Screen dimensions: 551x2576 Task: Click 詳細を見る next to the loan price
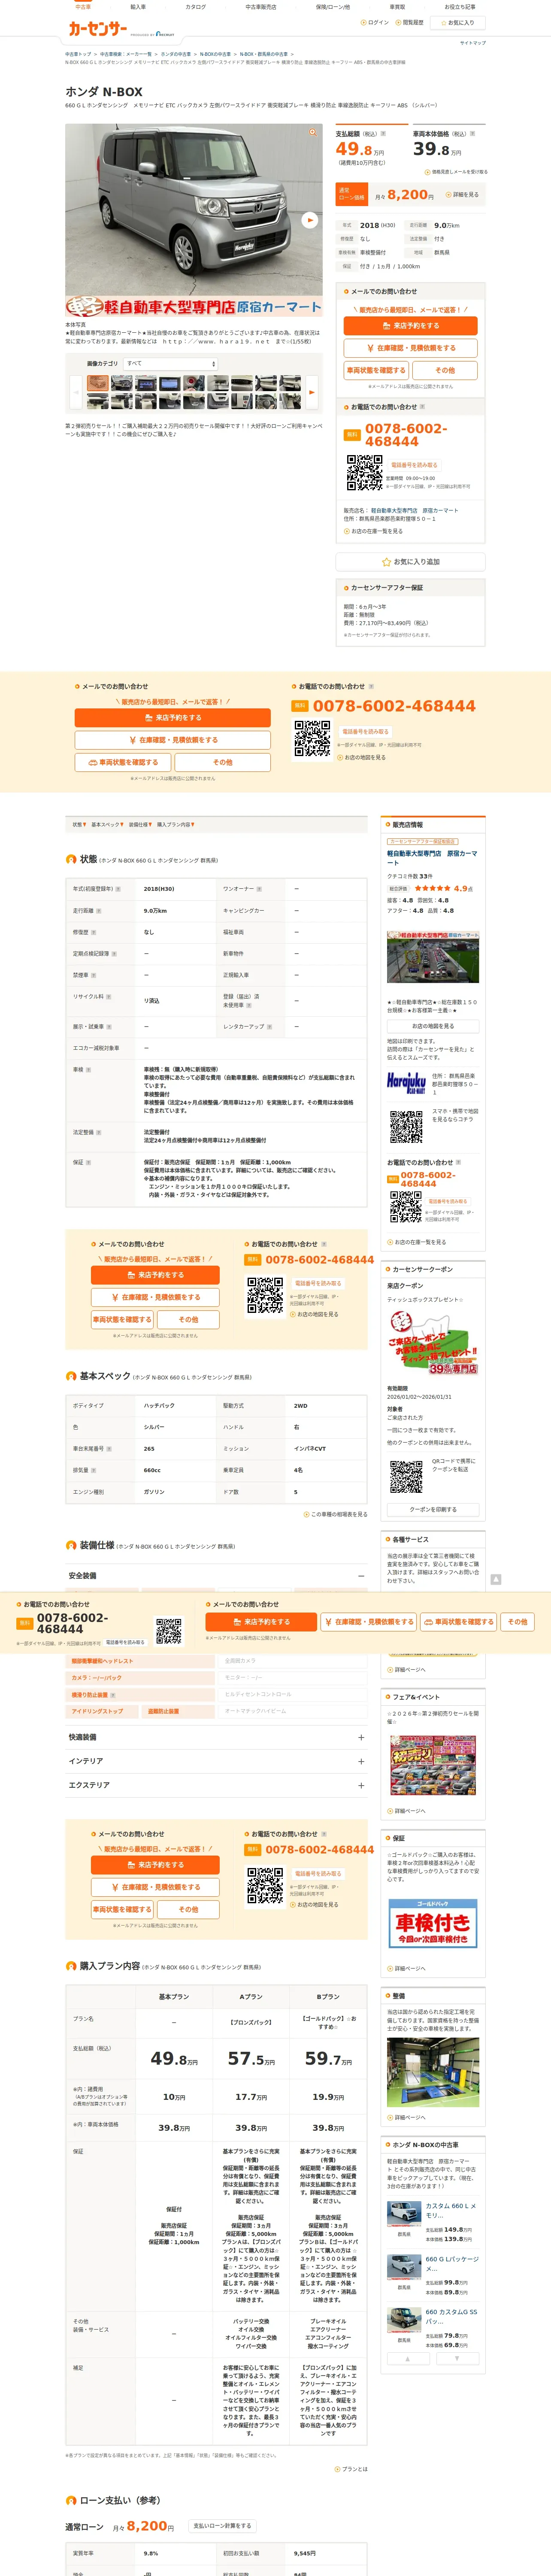(463, 195)
